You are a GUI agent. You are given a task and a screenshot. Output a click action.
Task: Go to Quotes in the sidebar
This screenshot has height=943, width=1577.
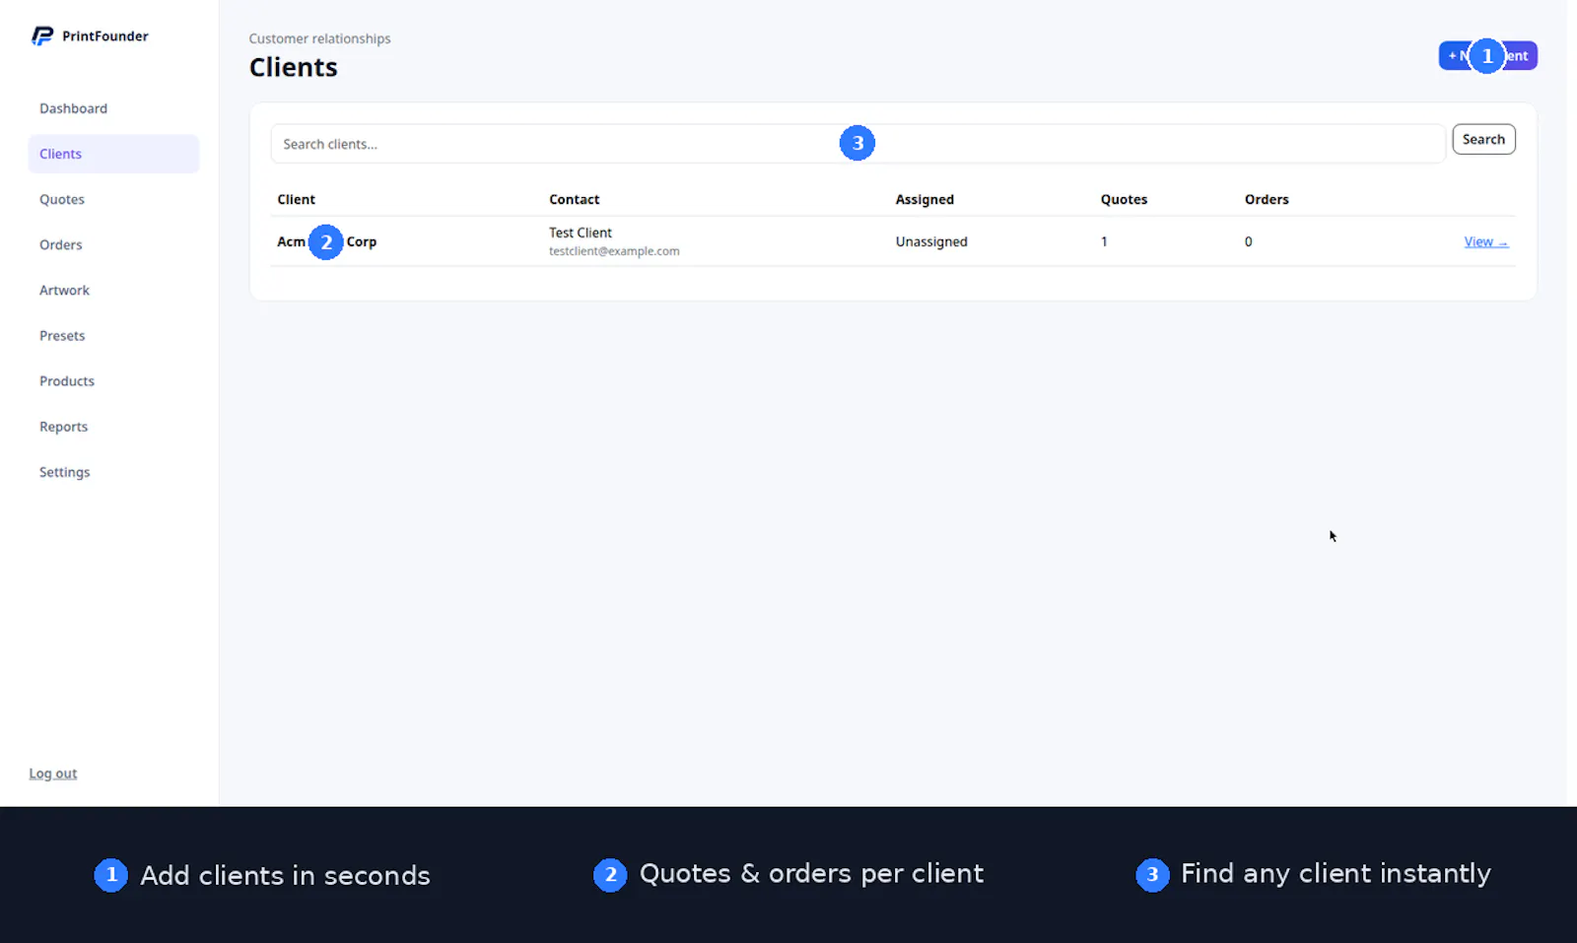(x=62, y=199)
